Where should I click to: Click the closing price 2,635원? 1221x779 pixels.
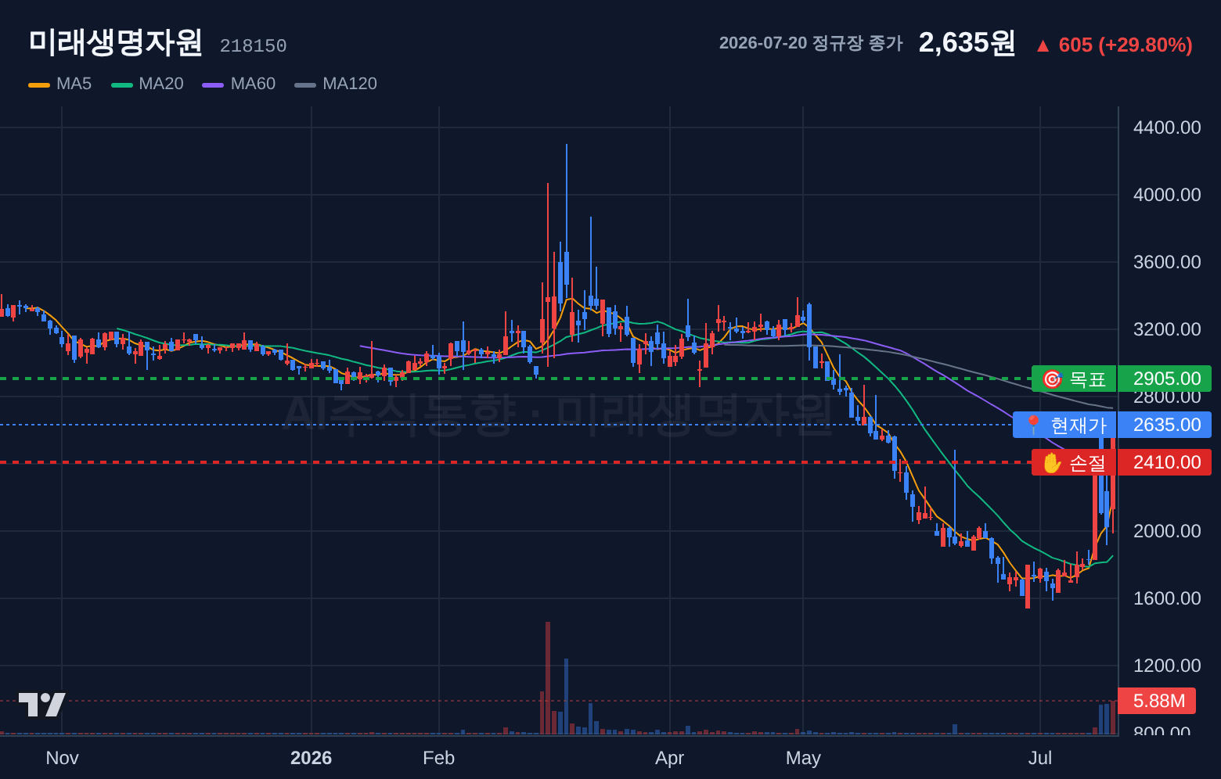point(967,42)
